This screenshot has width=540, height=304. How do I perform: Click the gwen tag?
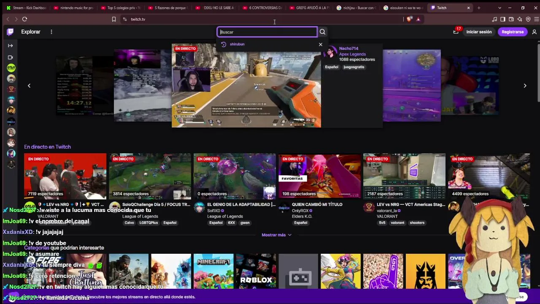245,223
